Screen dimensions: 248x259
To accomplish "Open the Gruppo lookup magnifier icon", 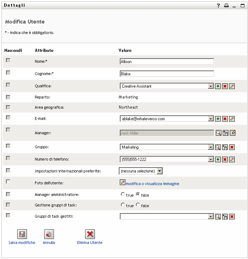I will (218, 147).
